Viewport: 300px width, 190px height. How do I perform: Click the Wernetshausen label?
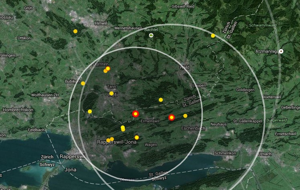pyautogui.click(x=128, y=28)
